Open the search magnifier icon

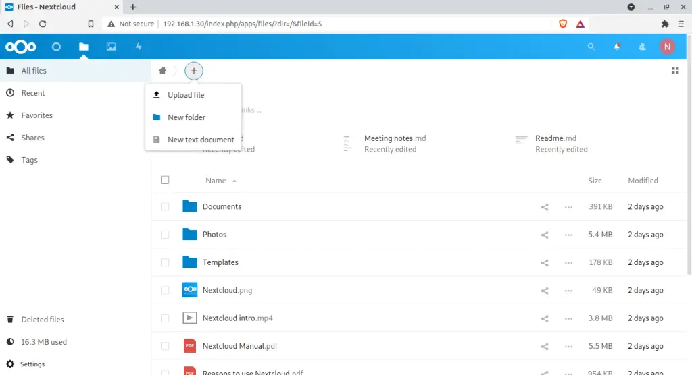(591, 47)
